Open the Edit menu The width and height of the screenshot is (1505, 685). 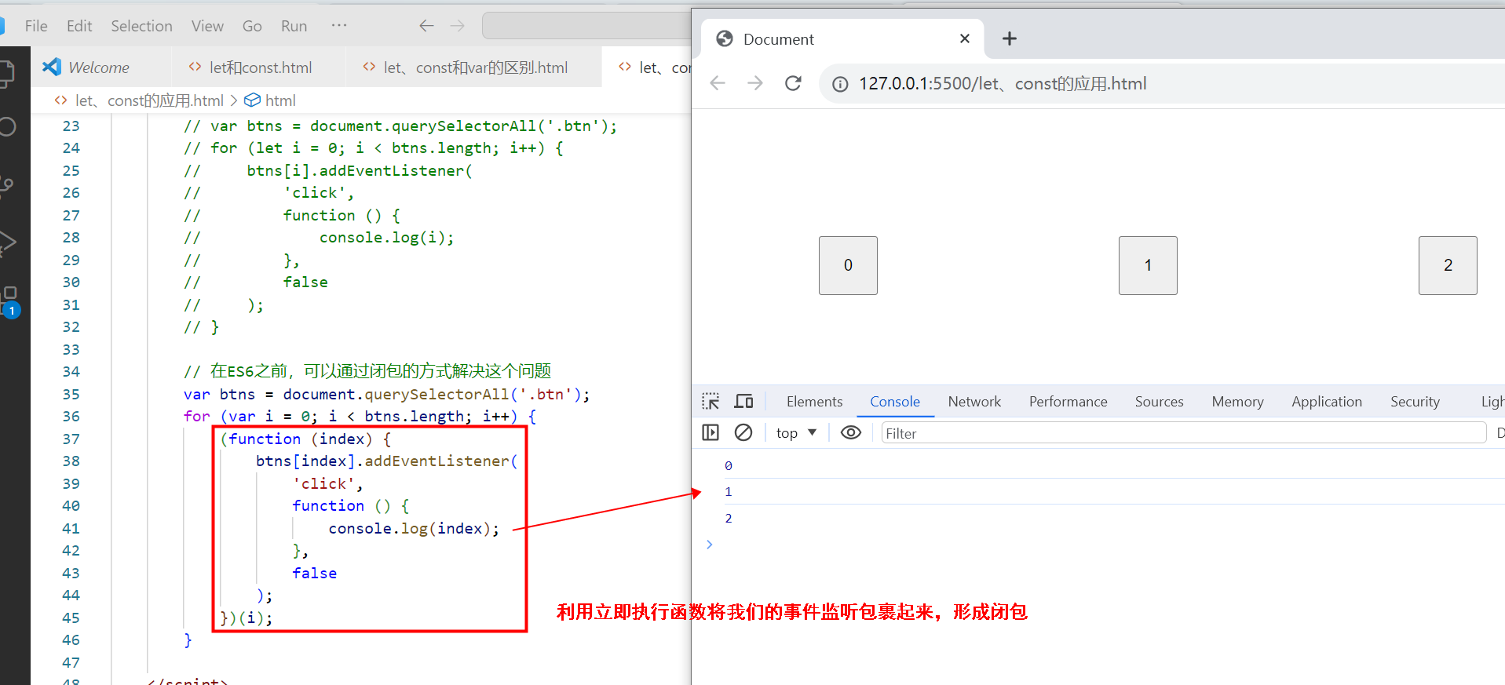[79, 26]
